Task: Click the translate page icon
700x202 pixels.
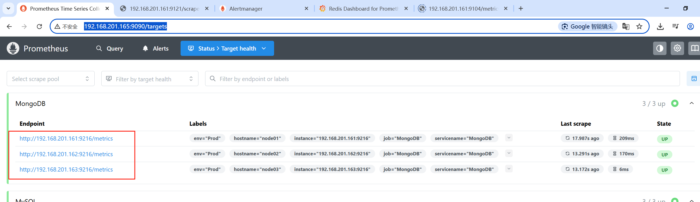Action: click(x=626, y=27)
